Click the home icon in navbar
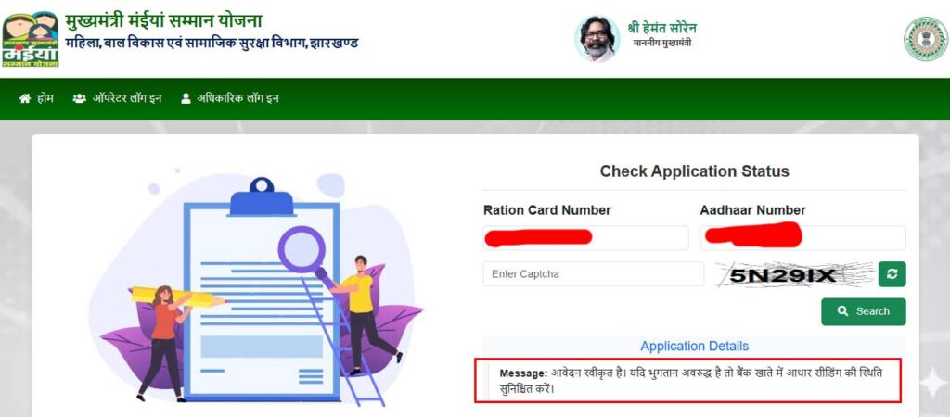Viewport: 950px width, 417px height. pos(25,98)
